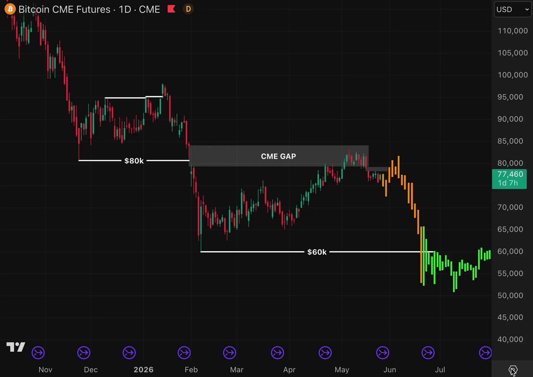Viewport: 533px width, 377px height.
Task: Click the 45,000 price axis label
Action: click(511, 317)
